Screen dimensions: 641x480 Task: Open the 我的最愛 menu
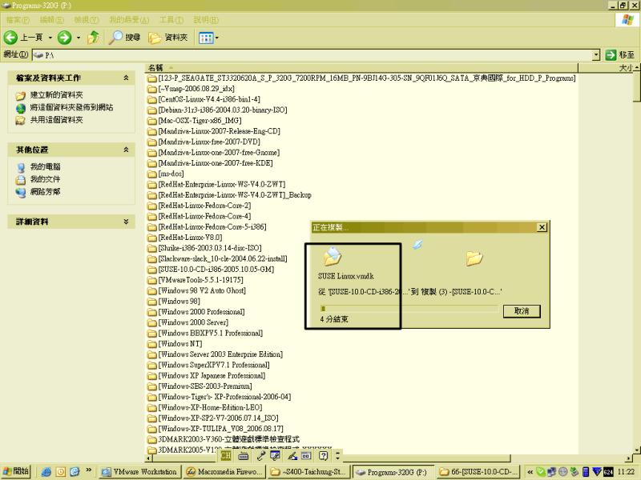129,19
